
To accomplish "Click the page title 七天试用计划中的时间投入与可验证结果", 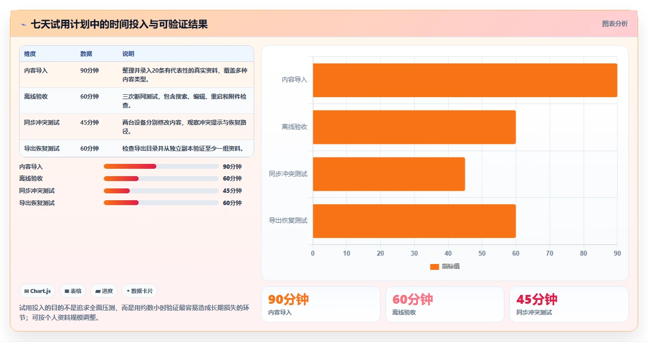I will pyautogui.click(x=119, y=24).
